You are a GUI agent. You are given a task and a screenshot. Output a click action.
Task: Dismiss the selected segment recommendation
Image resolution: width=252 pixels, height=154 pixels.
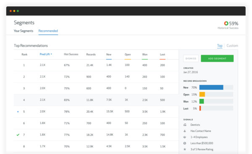tap(191, 58)
